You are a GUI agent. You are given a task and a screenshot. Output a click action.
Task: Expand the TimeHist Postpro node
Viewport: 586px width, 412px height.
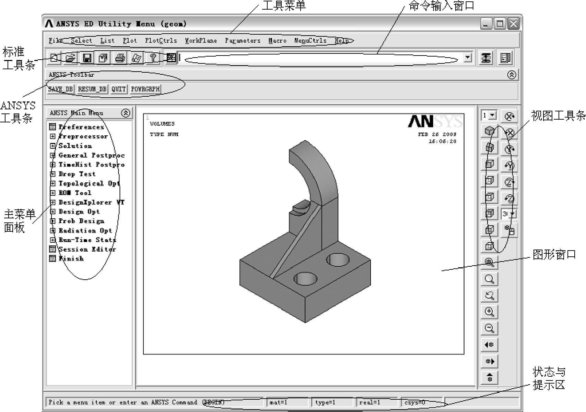pos(52,165)
